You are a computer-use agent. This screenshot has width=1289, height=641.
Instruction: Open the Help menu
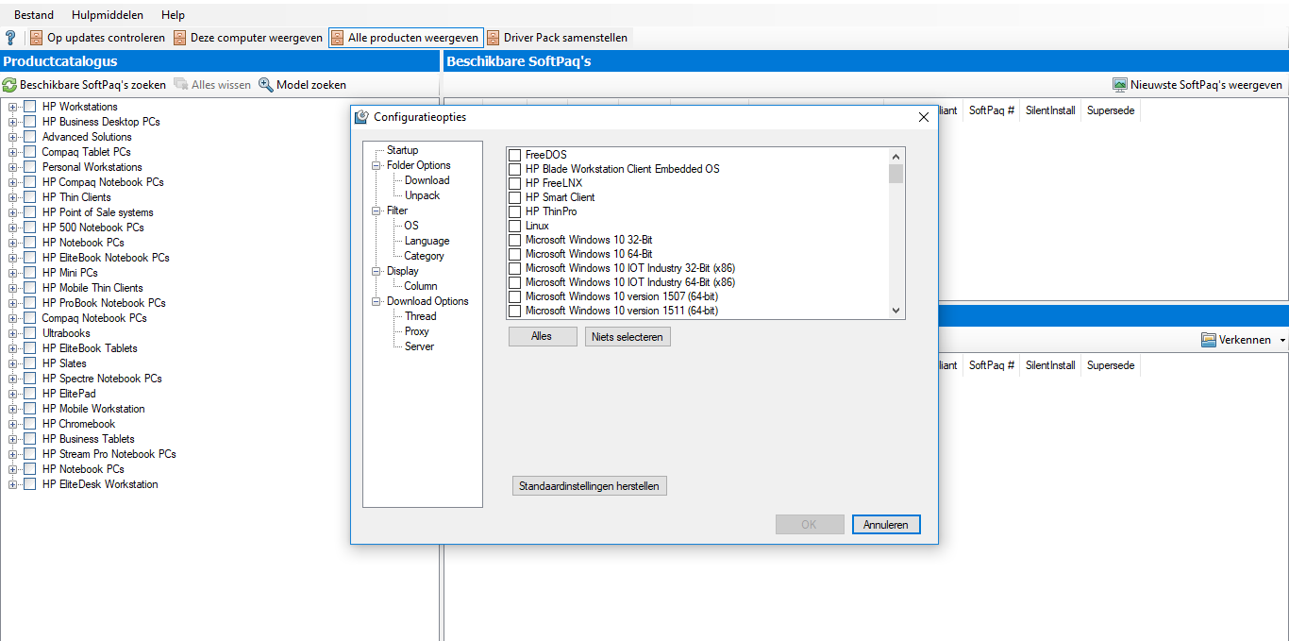(x=173, y=15)
